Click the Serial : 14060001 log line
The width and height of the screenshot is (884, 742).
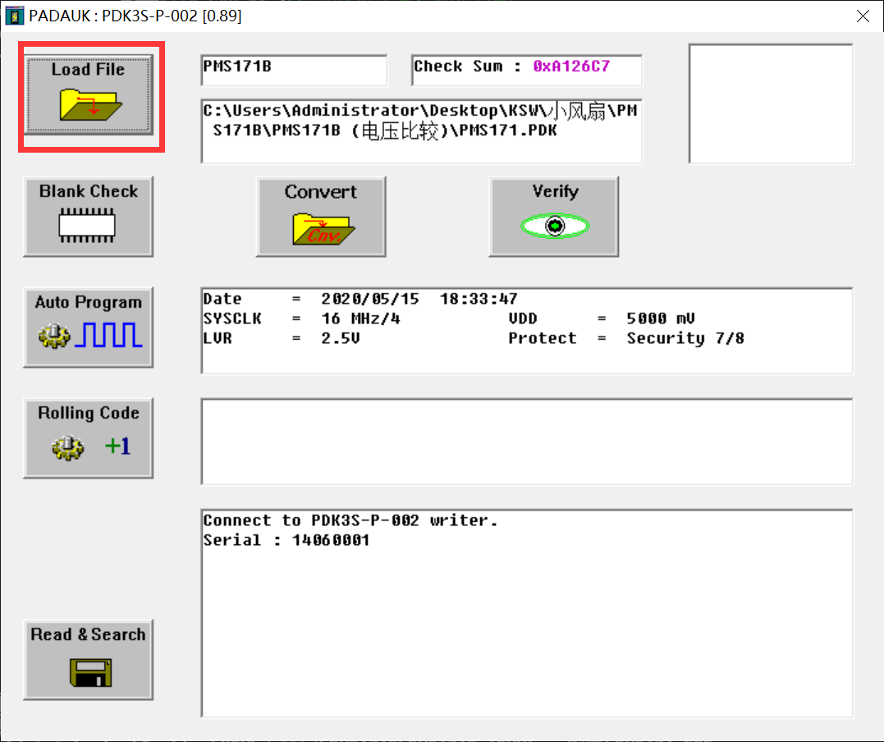pos(286,540)
